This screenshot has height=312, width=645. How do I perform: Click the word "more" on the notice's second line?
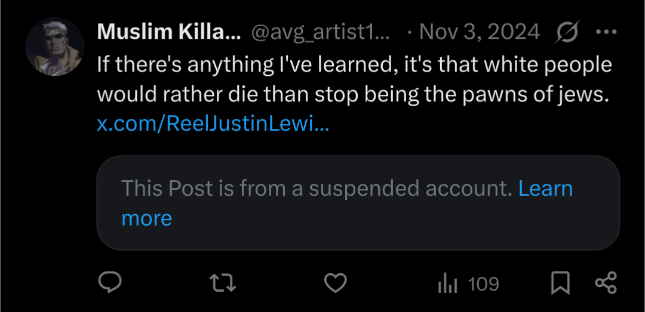click(x=147, y=218)
